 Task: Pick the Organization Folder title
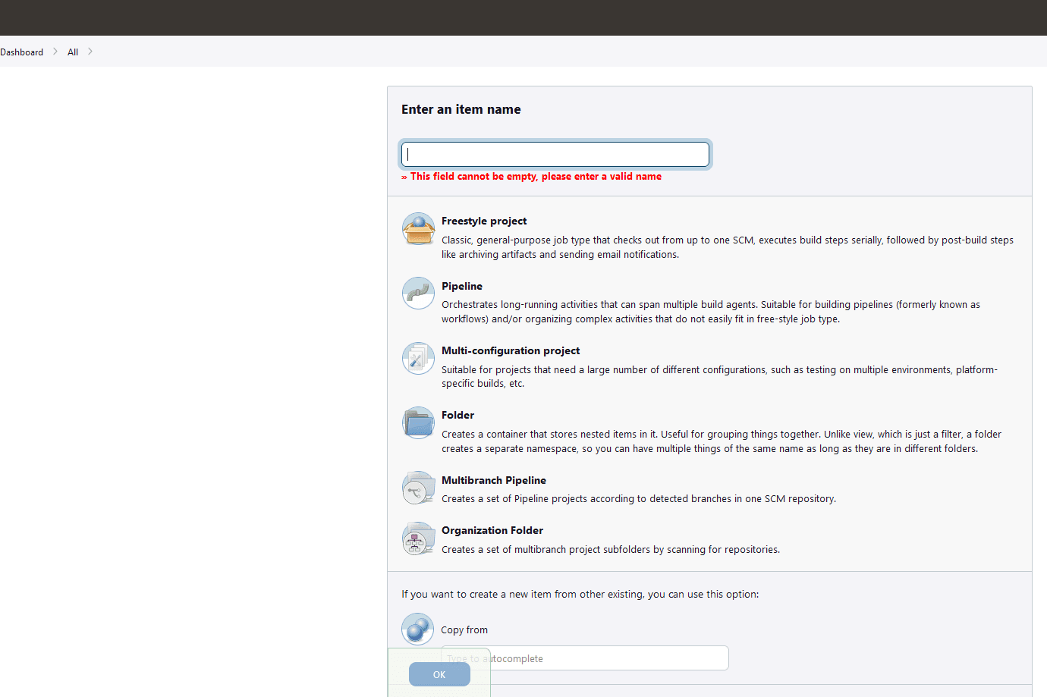tap(492, 530)
